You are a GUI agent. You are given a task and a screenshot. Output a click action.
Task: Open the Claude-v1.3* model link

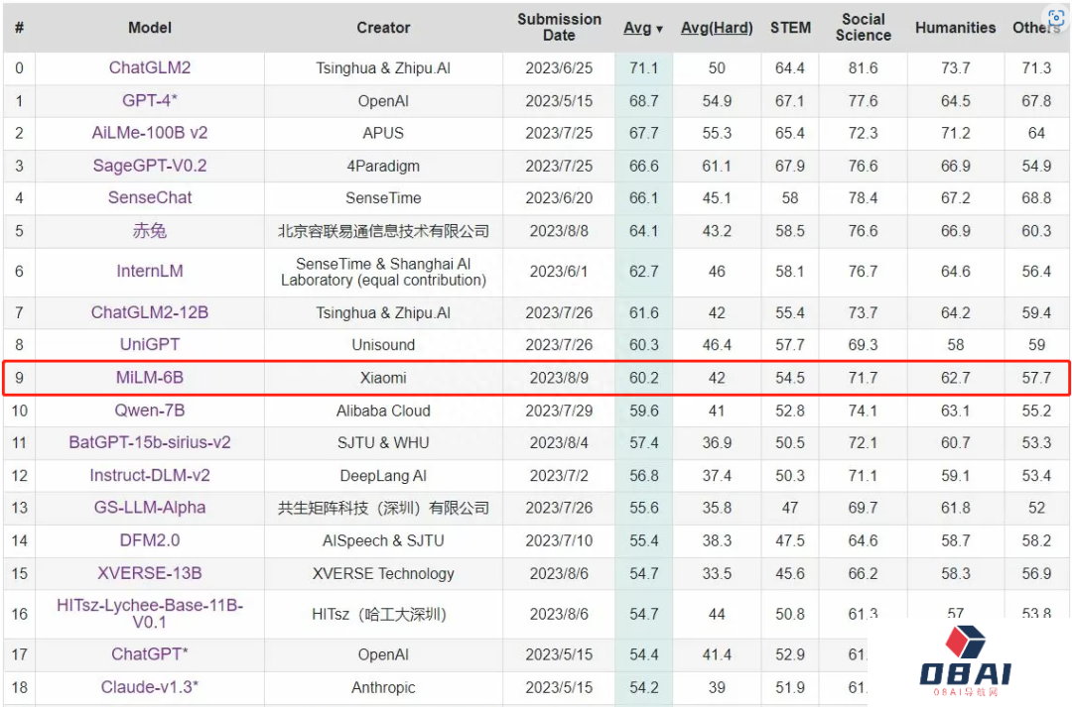pos(150,687)
